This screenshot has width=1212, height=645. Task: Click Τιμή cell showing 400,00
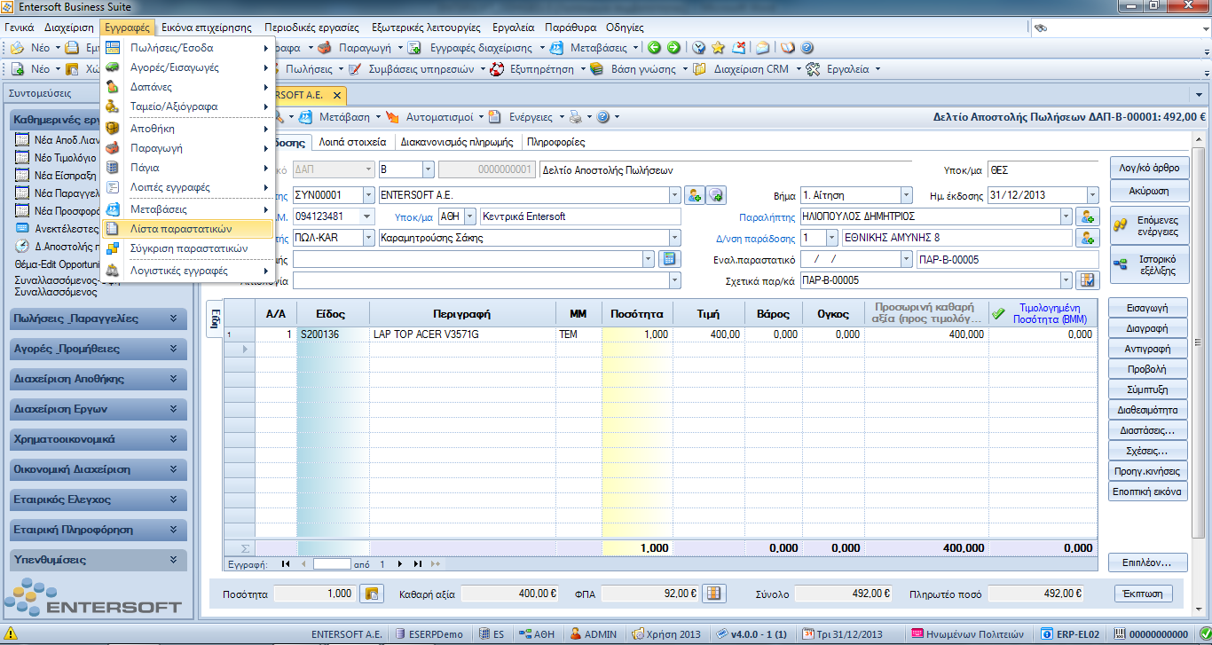click(x=709, y=334)
